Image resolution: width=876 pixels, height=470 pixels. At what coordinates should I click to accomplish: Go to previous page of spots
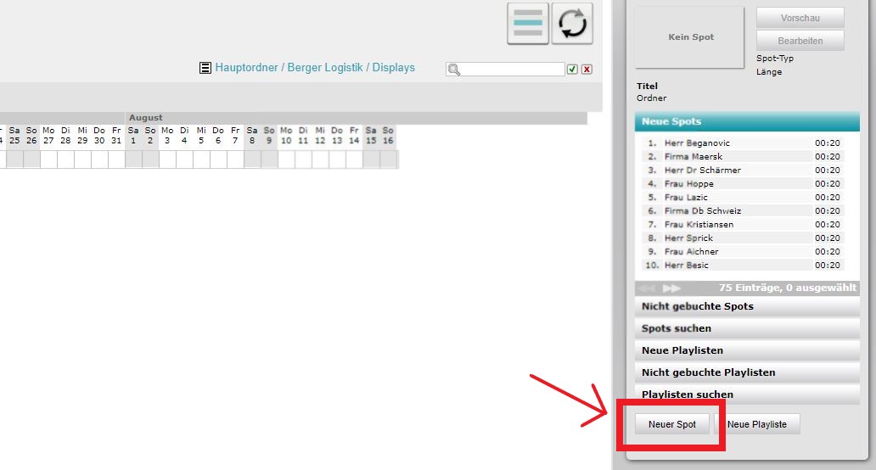tap(646, 288)
